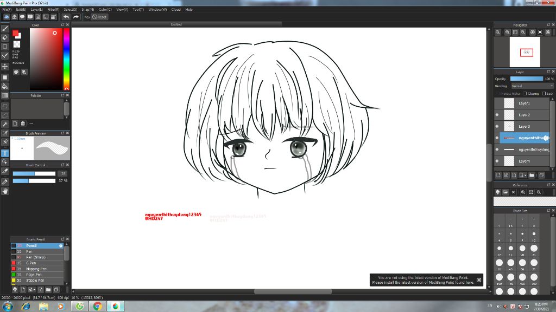Select the Hand tool
The height and width of the screenshot is (312, 556).
click(x=5, y=191)
